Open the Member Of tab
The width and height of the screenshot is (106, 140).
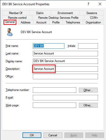(x=16, y=13)
